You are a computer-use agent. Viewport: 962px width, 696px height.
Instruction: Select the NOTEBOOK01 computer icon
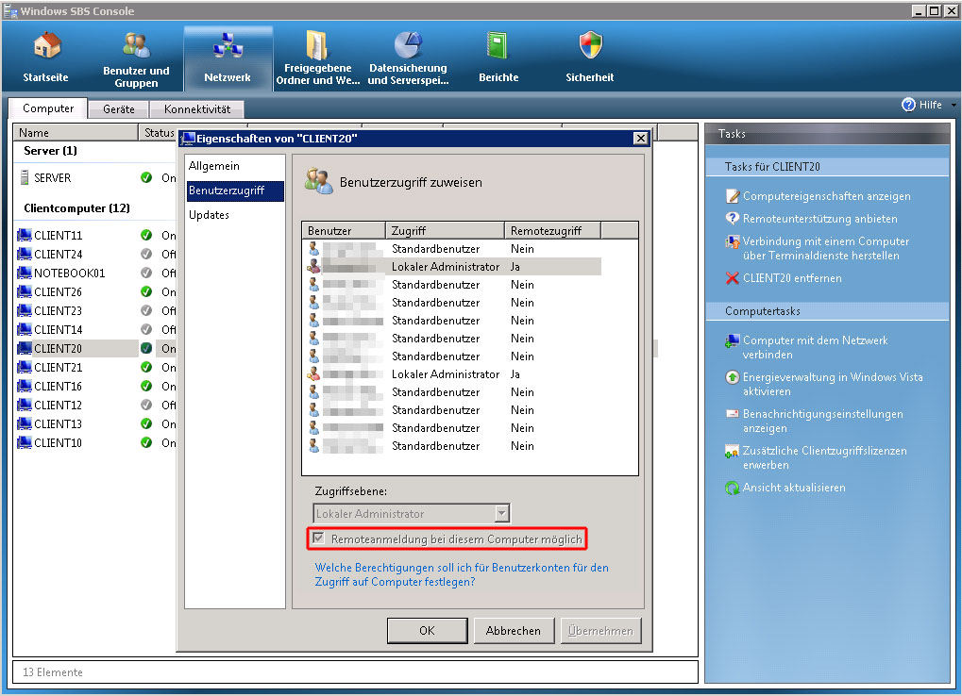[x=25, y=273]
